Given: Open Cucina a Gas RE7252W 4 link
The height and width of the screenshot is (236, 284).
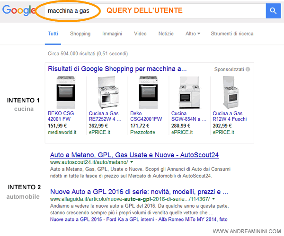Looking at the screenshot, I should [x=105, y=116].
